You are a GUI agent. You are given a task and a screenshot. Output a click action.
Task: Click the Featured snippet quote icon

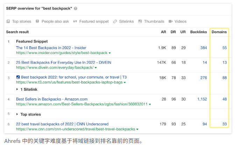pos(75,21)
